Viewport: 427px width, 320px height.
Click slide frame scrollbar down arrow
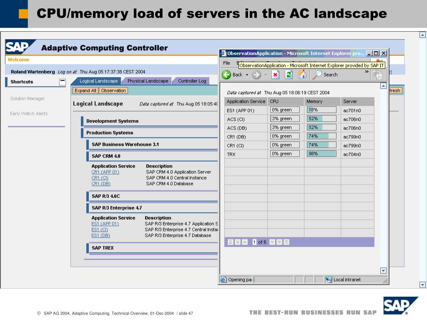point(422,285)
